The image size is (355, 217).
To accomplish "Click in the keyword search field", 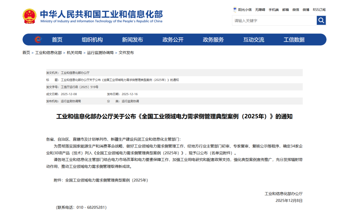I will (x=274, y=21).
